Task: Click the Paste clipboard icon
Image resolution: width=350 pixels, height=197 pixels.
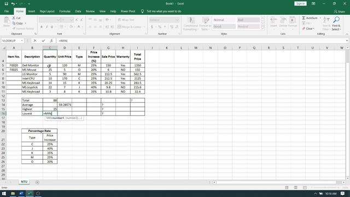Action: pyautogui.click(x=7, y=21)
